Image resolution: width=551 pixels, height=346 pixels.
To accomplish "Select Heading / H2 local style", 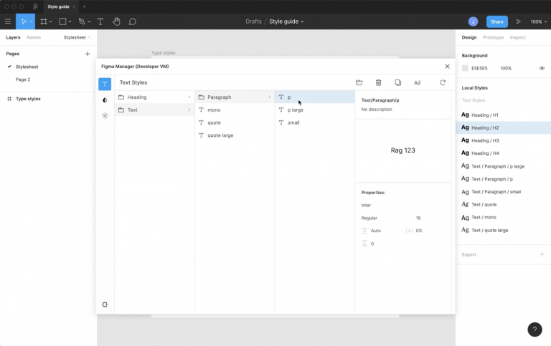I will (503, 128).
